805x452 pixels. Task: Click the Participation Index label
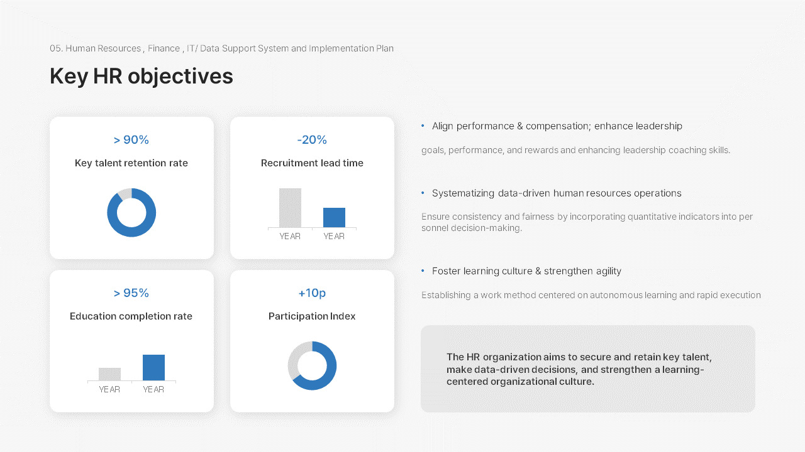click(312, 316)
